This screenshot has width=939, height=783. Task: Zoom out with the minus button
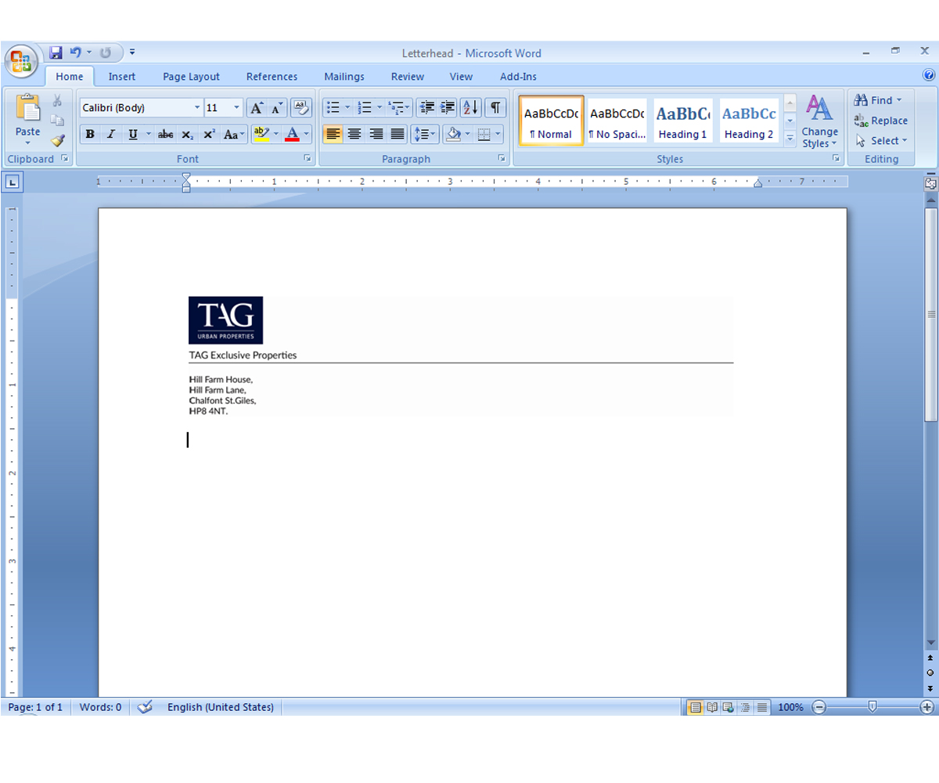click(x=818, y=707)
